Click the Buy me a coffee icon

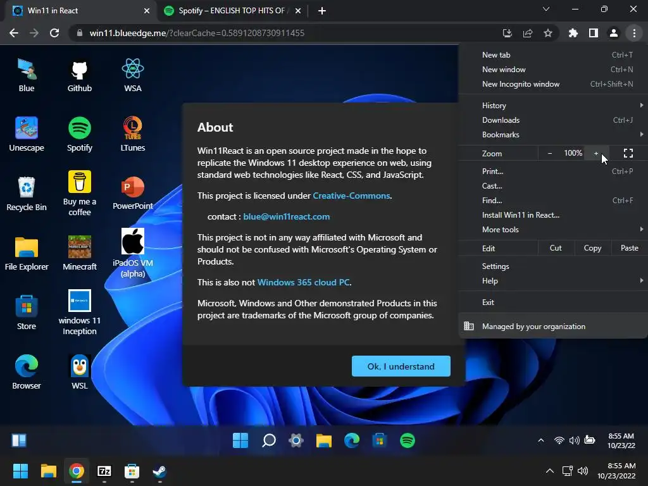[x=79, y=194]
